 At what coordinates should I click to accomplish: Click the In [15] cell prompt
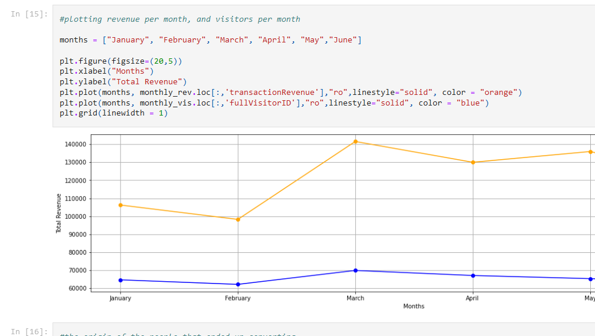29,14
